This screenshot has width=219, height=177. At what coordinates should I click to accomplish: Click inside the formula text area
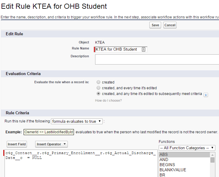[x=80, y=166]
